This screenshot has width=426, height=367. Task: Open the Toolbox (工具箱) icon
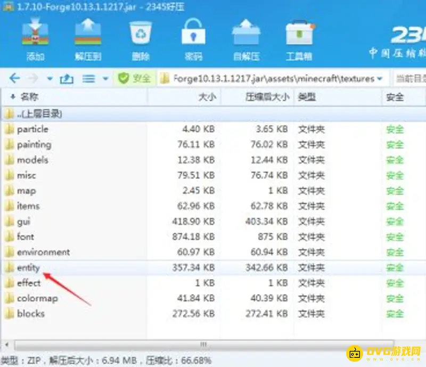[299, 34]
